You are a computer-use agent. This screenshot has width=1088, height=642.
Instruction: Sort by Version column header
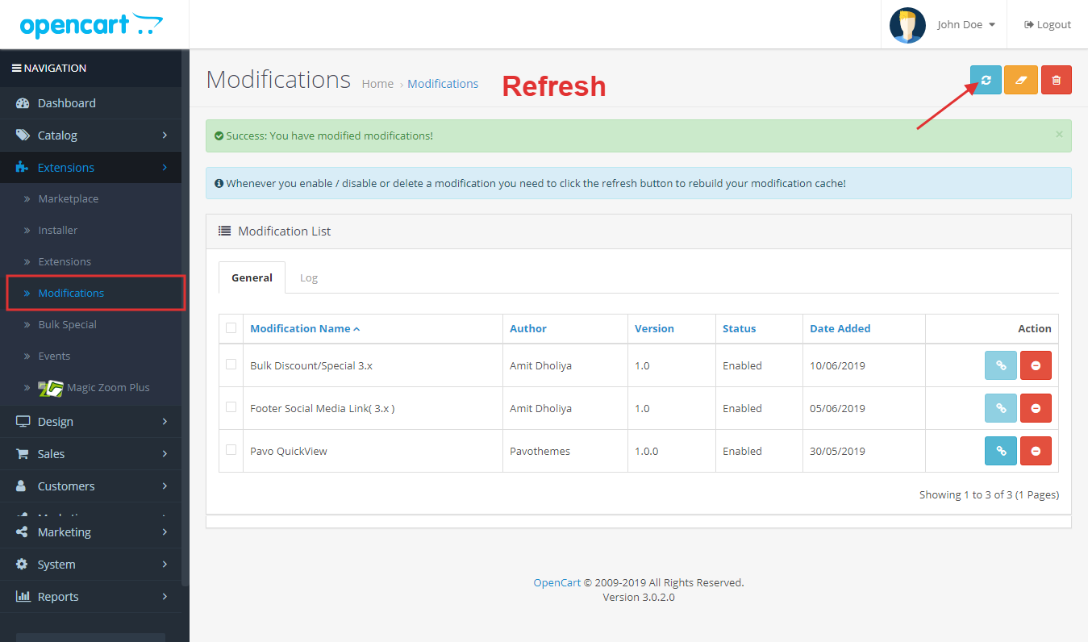coord(654,328)
